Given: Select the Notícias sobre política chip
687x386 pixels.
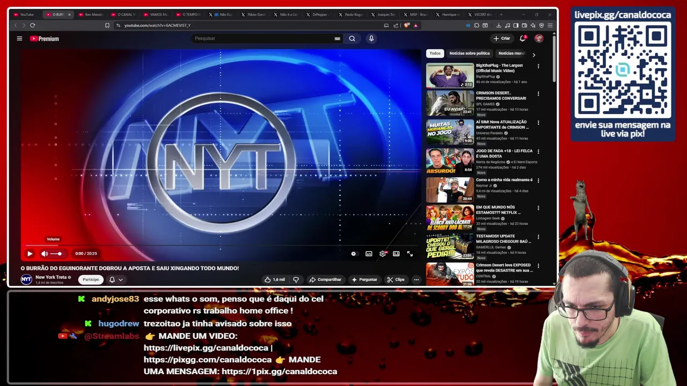Looking at the screenshot, I should tap(470, 53).
